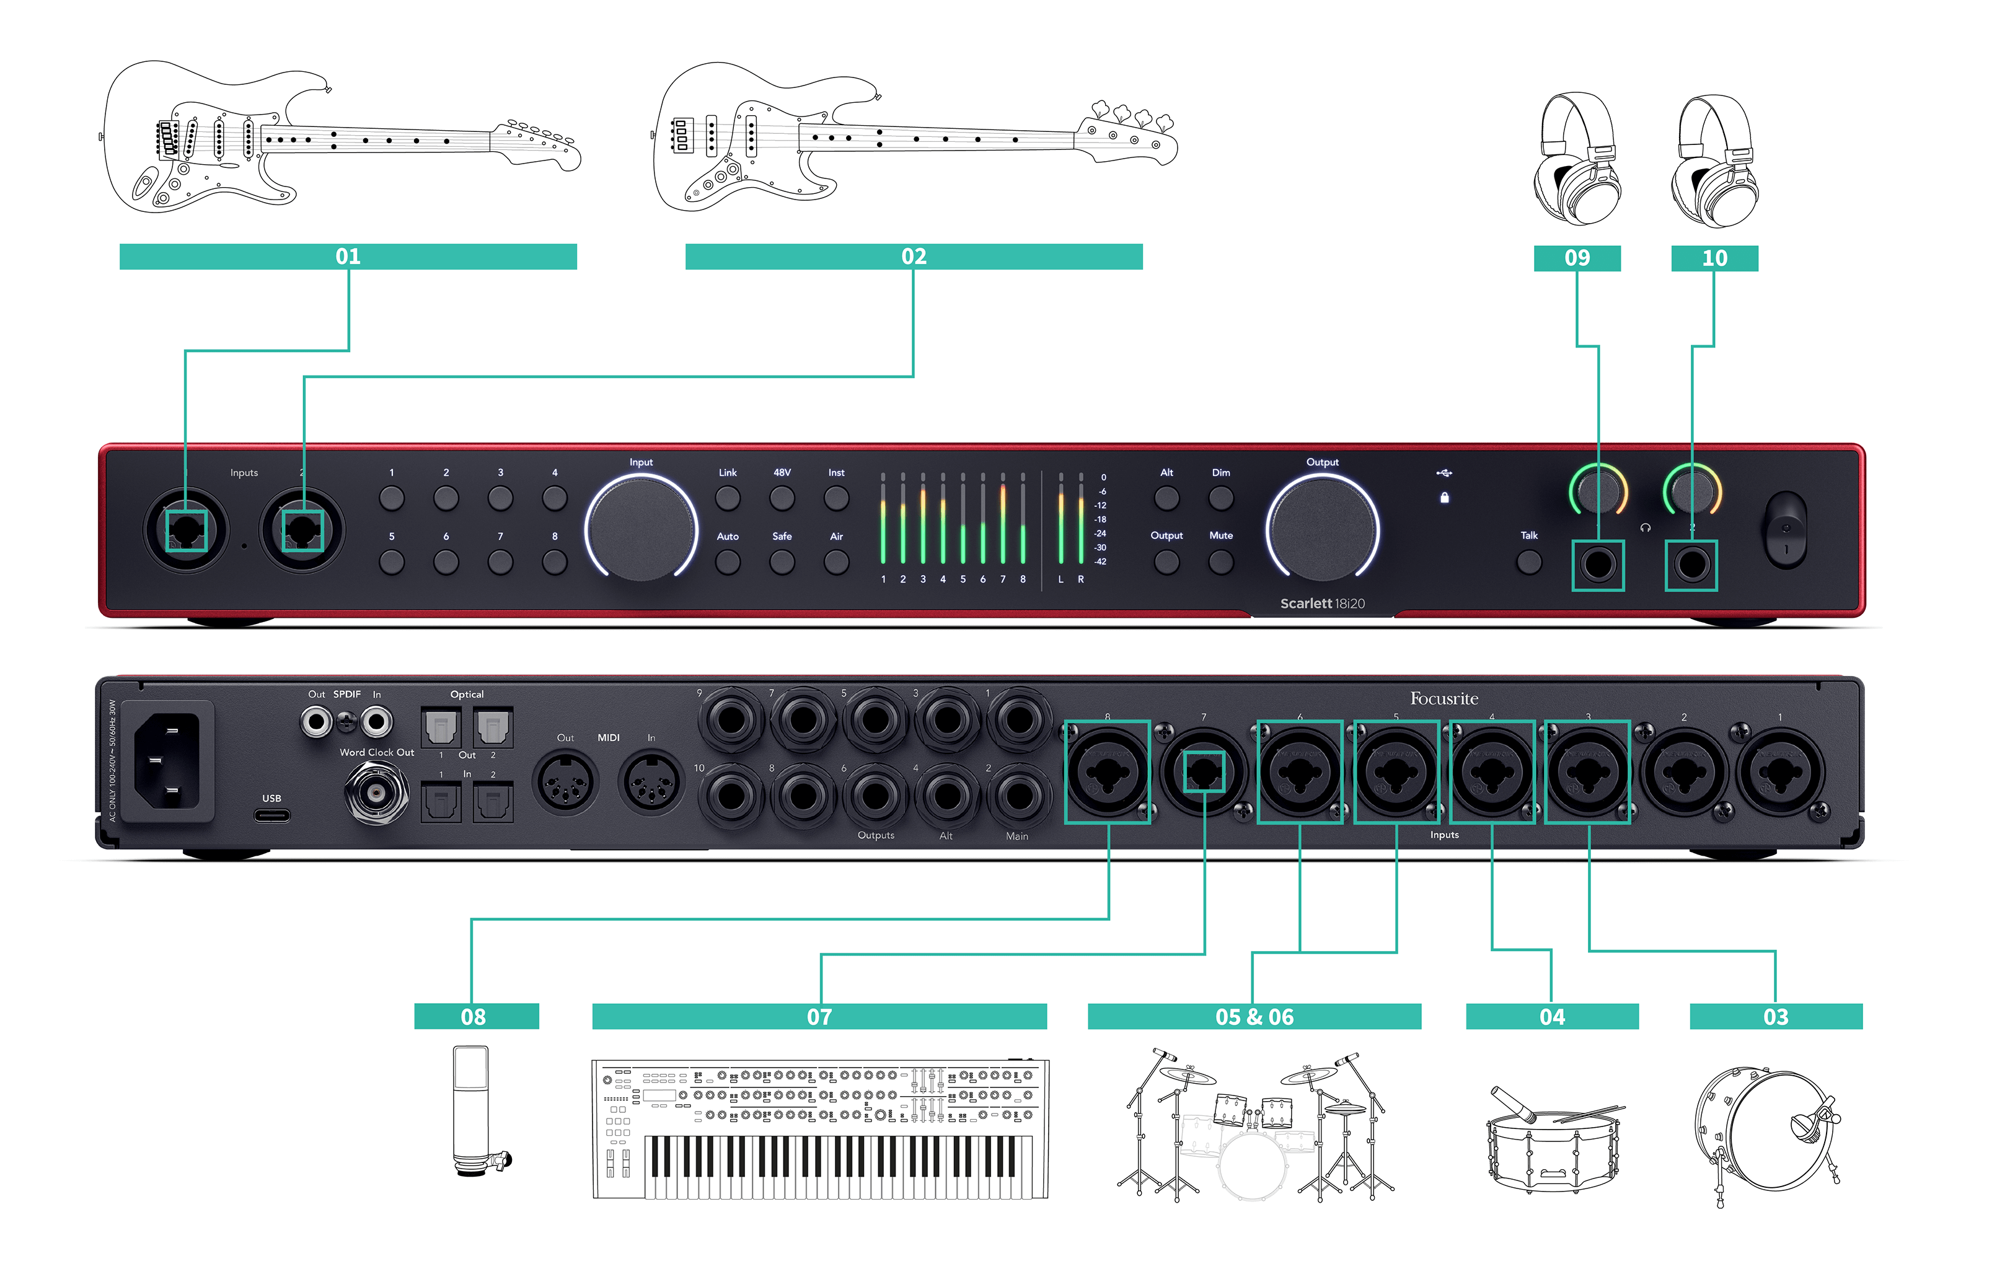Screen dimensions: 1997x1269
Task: Click the MIDI Out DIN socket
Action: point(565,783)
